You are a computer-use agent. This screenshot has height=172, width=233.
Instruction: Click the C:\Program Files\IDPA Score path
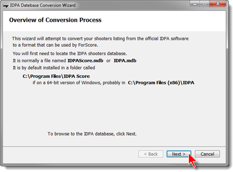click(56, 76)
